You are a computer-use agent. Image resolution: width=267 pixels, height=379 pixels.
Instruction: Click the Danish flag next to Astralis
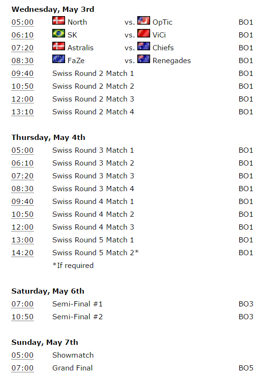[x=58, y=46]
